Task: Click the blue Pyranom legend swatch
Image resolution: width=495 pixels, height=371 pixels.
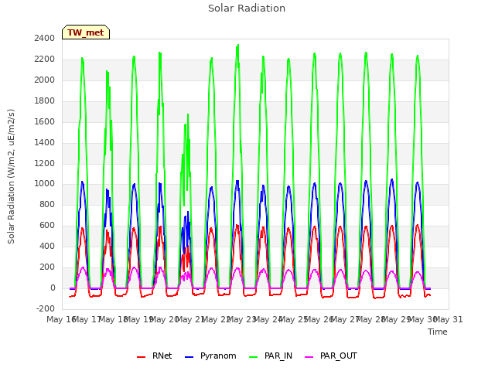Action: point(189,357)
